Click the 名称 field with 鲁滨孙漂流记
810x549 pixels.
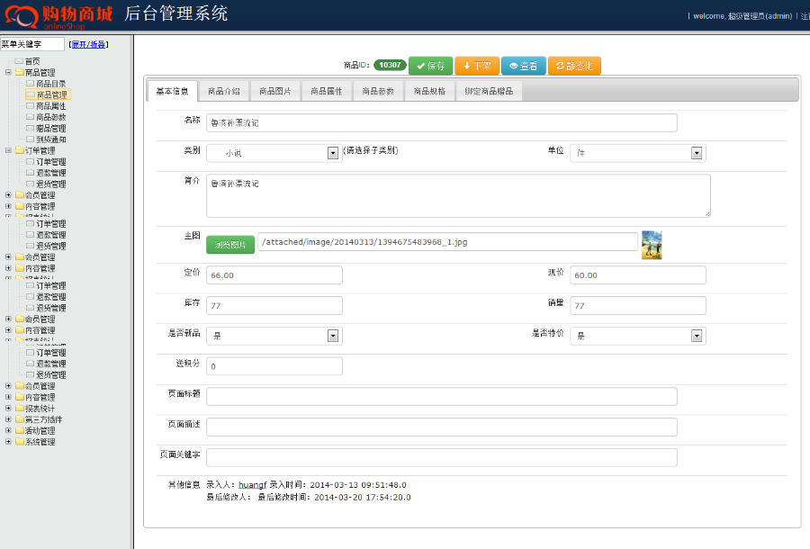click(x=442, y=123)
